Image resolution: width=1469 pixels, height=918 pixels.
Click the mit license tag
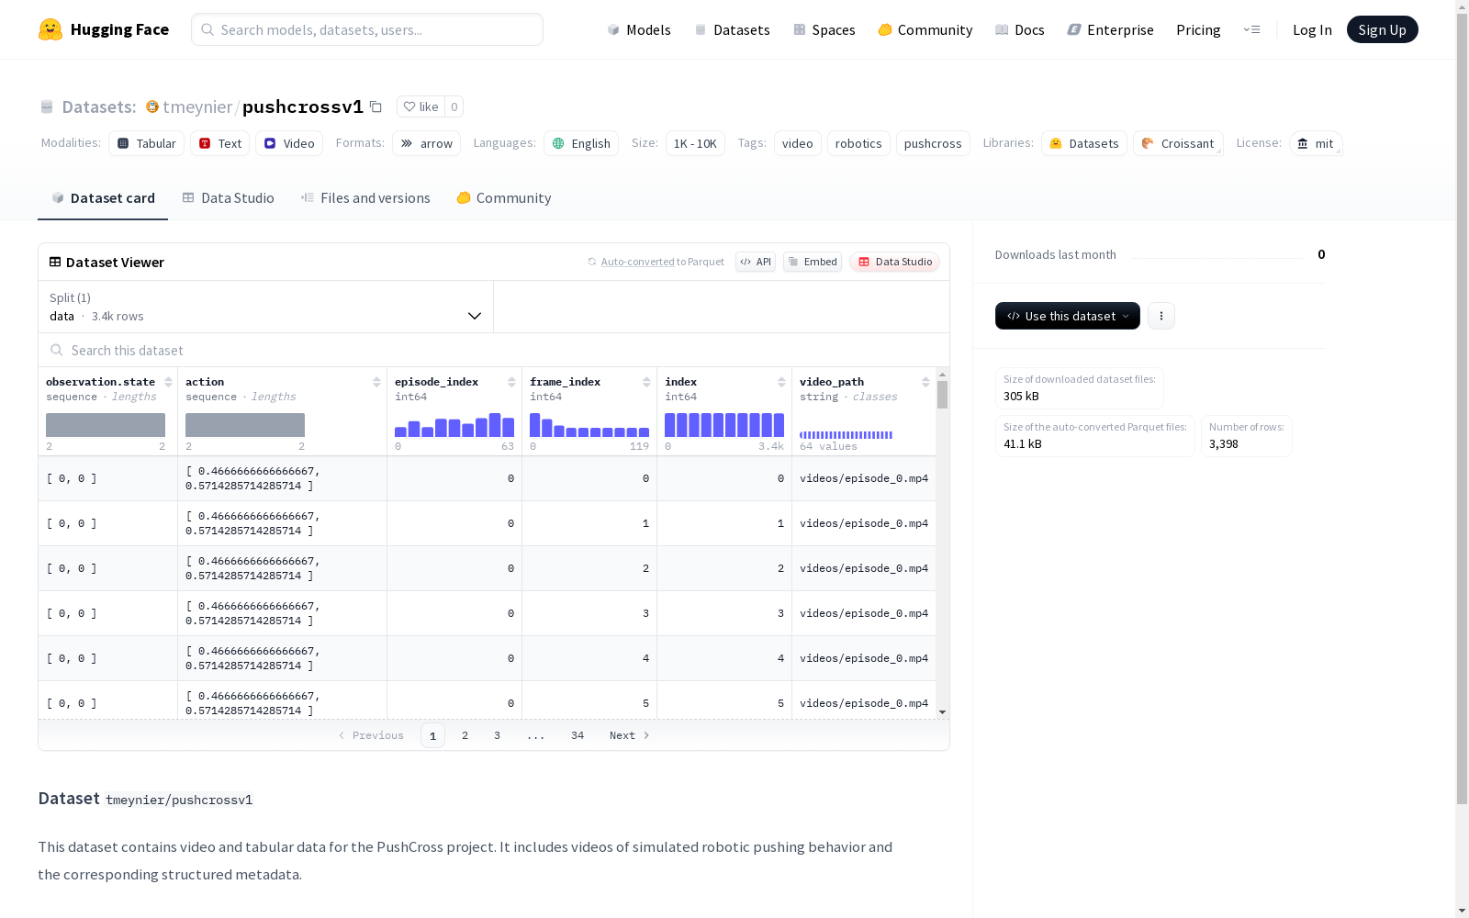1316,143
